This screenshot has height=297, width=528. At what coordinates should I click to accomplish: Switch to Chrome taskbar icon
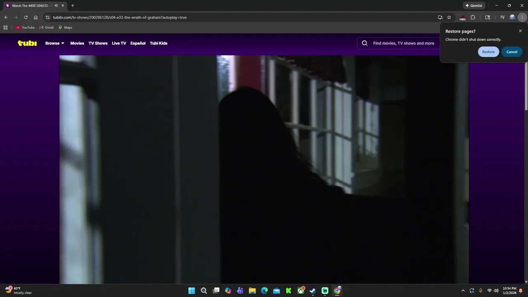337,290
